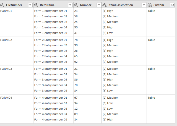Select the FileNumber column header
This screenshot has width=177, height=126.
click(14, 5)
